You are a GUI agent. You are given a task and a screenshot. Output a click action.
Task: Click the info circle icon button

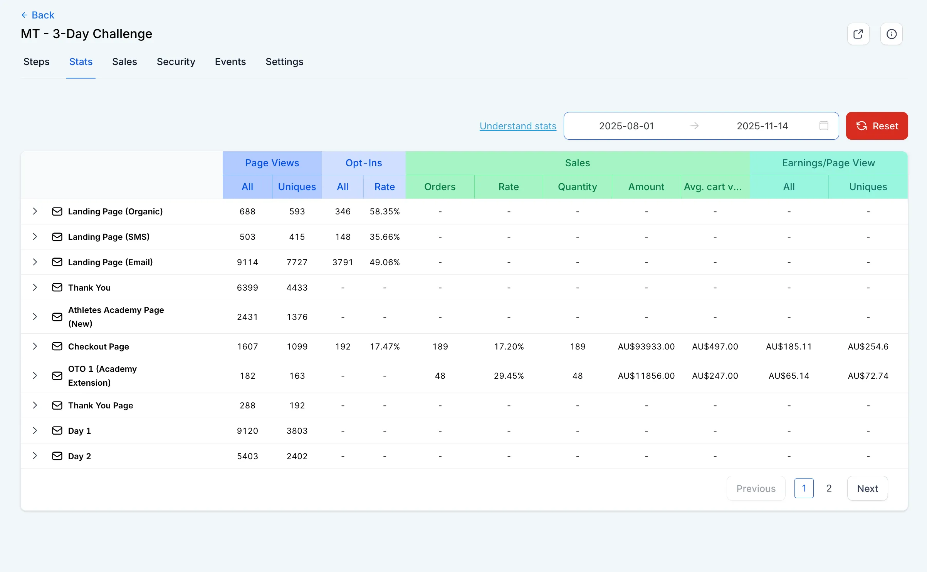pos(891,34)
